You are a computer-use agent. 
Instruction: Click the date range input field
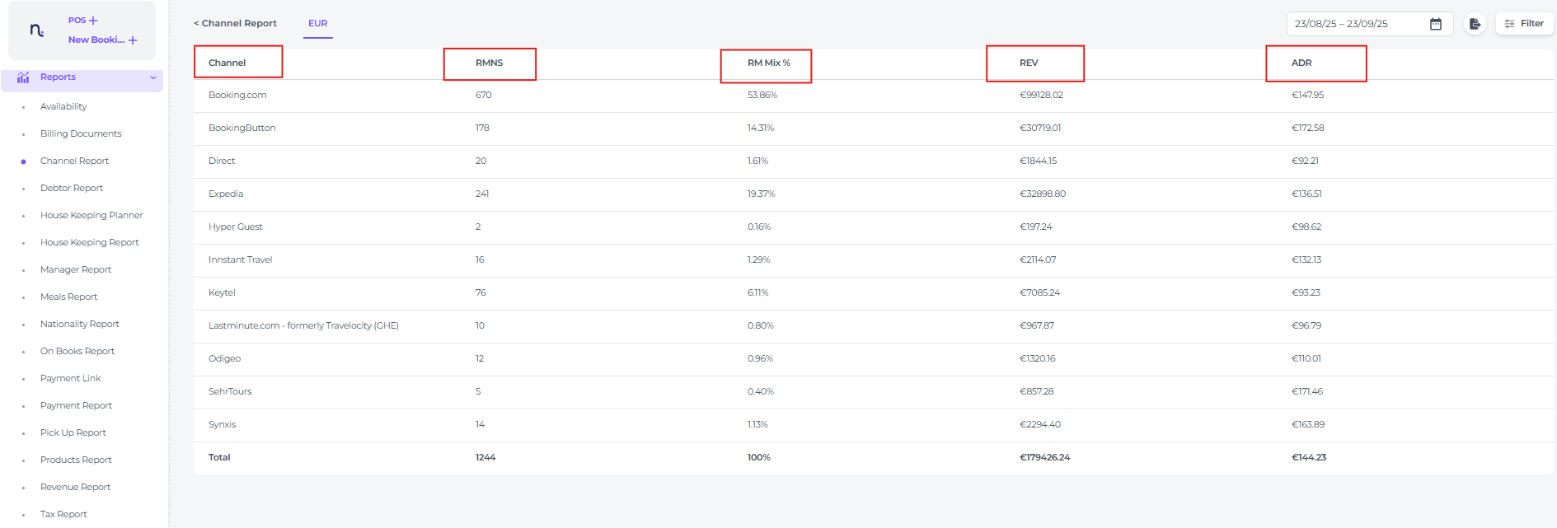coord(1356,24)
